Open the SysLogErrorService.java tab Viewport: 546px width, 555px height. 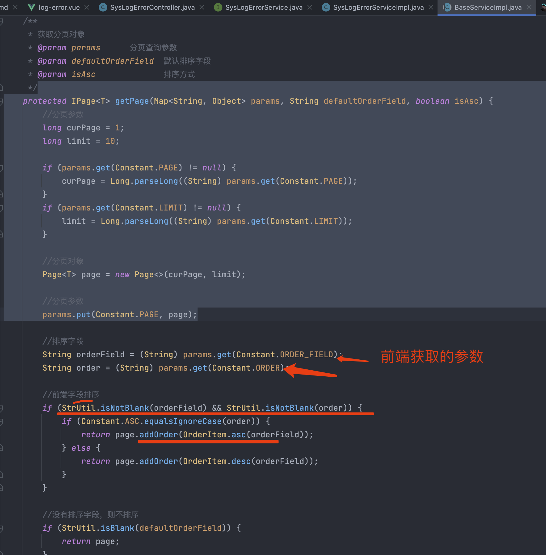coord(264,7)
